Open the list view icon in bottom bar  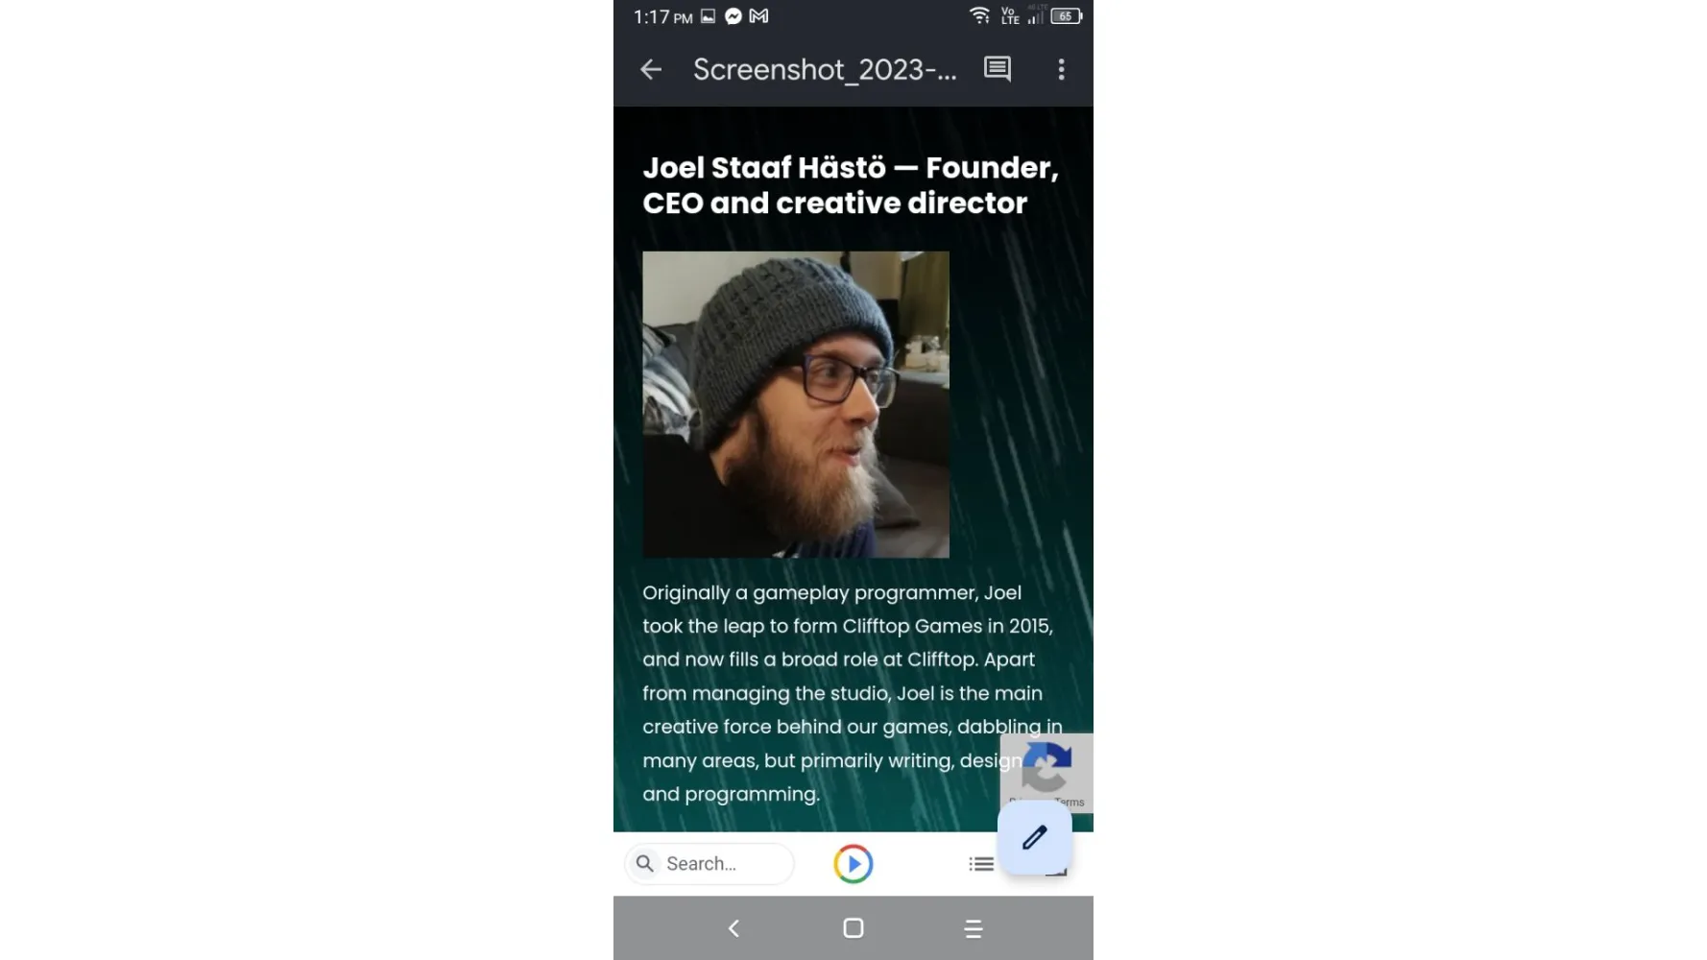(980, 864)
